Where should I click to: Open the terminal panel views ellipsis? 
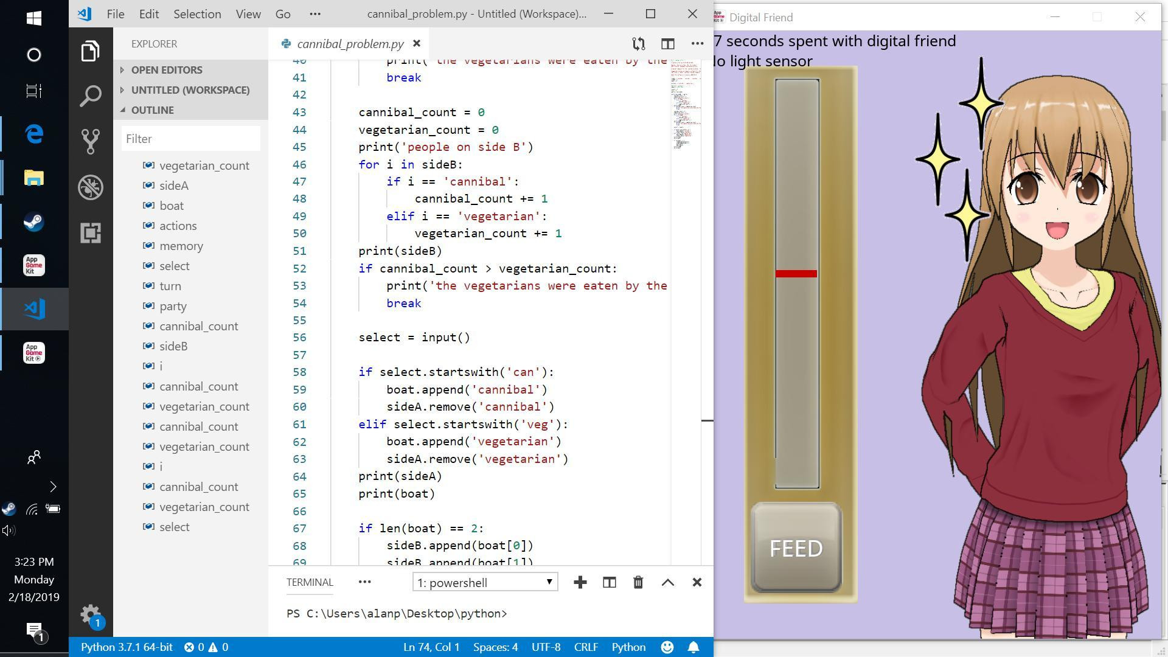coord(364,582)
